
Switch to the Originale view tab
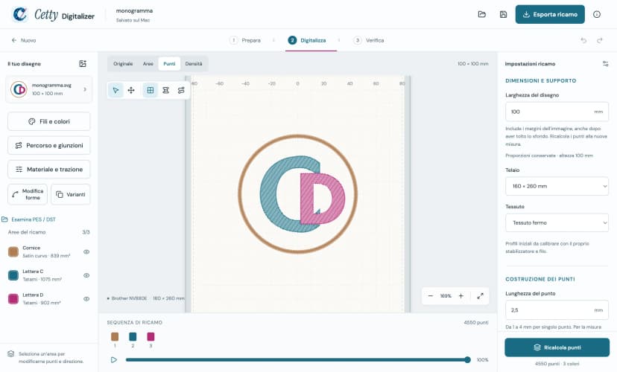[123, 64]
